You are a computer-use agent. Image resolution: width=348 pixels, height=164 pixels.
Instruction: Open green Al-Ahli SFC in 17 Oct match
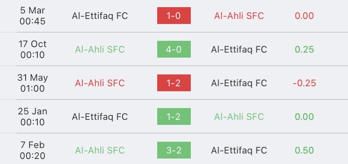click(x=100, y=50)
